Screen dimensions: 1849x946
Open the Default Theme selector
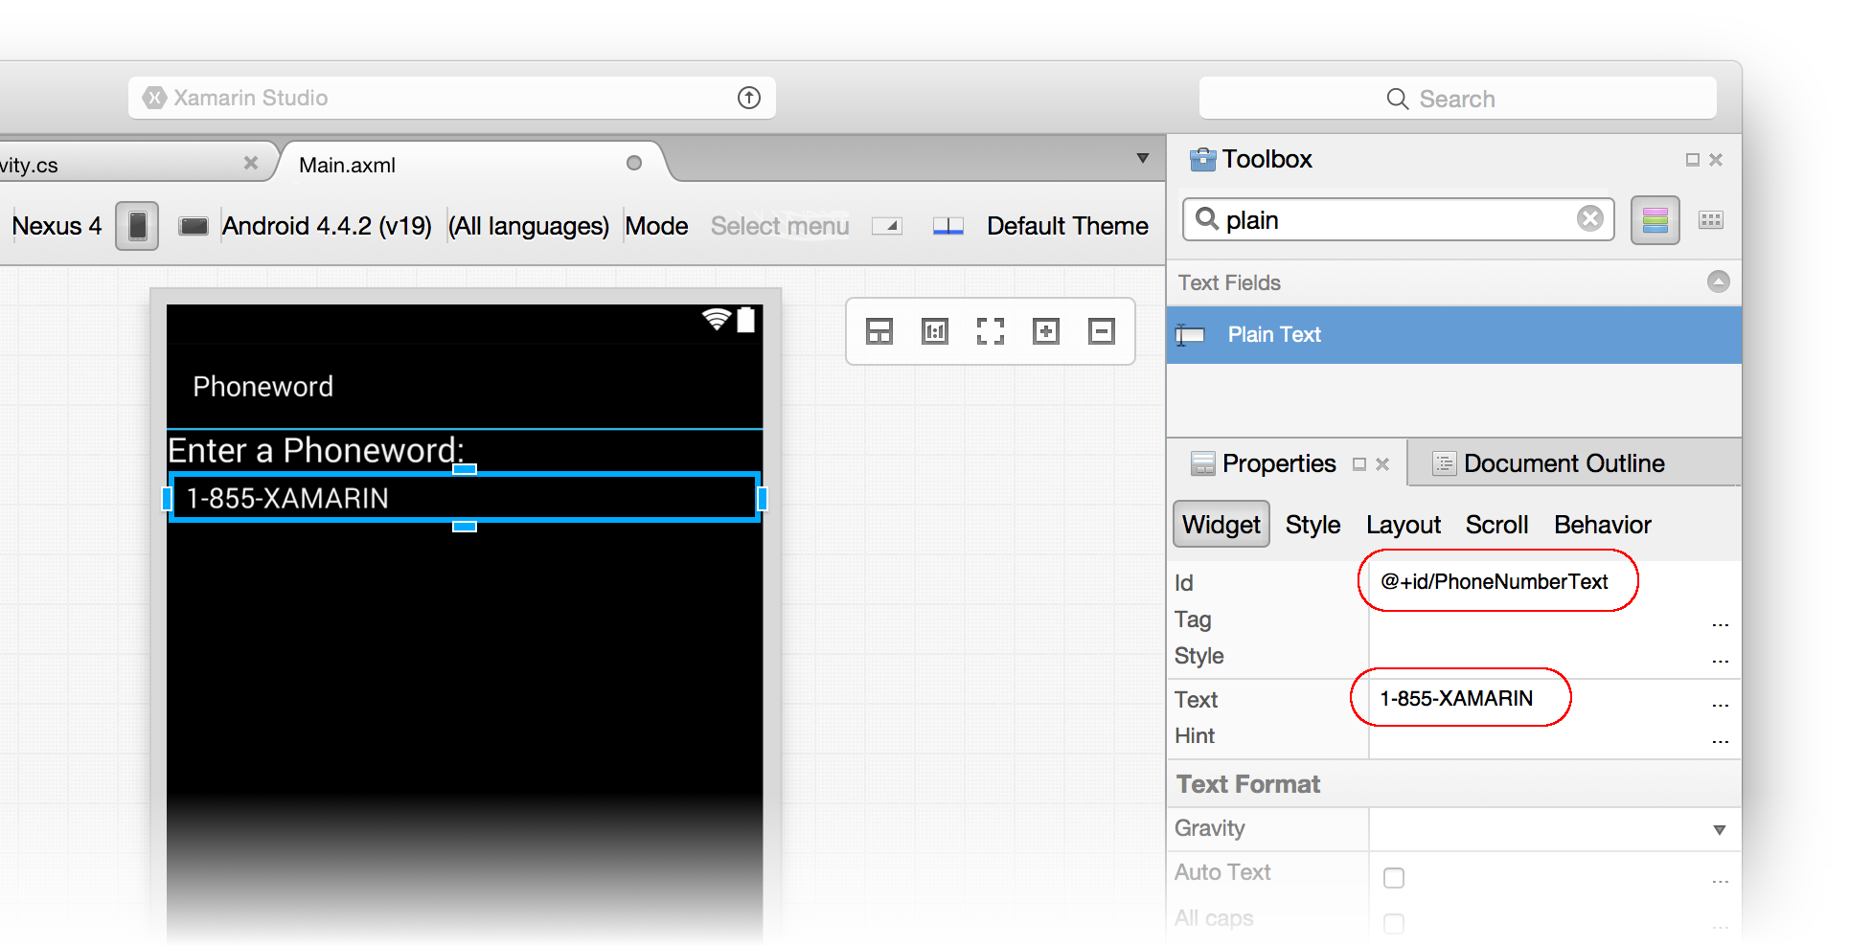[1066, 226]
